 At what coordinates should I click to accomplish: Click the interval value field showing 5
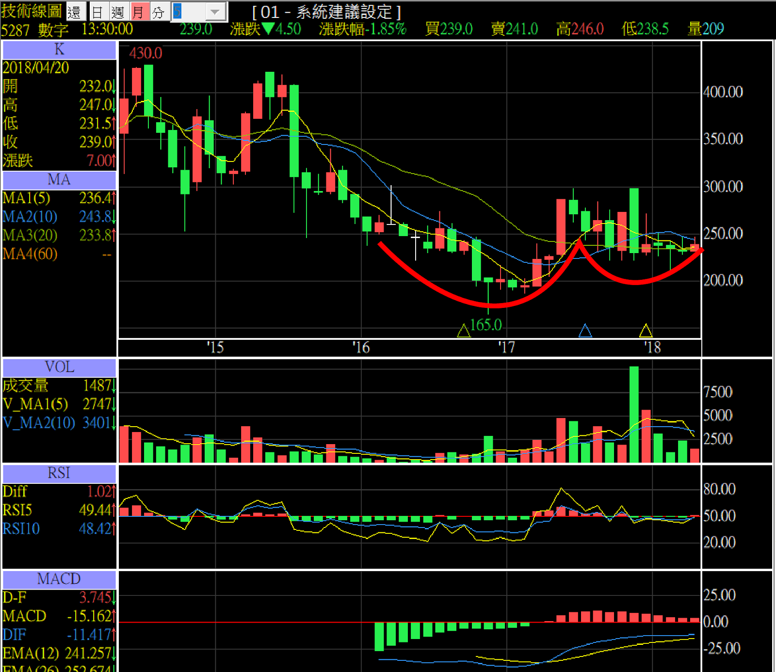point(188,12)
